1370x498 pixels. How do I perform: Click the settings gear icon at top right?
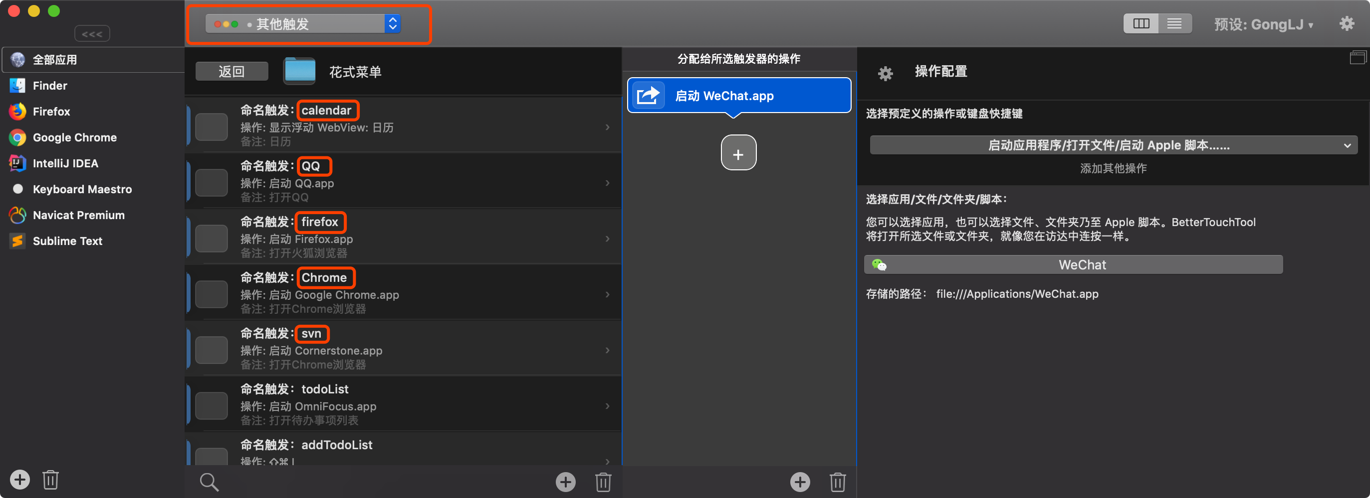tap(1346, 24)
